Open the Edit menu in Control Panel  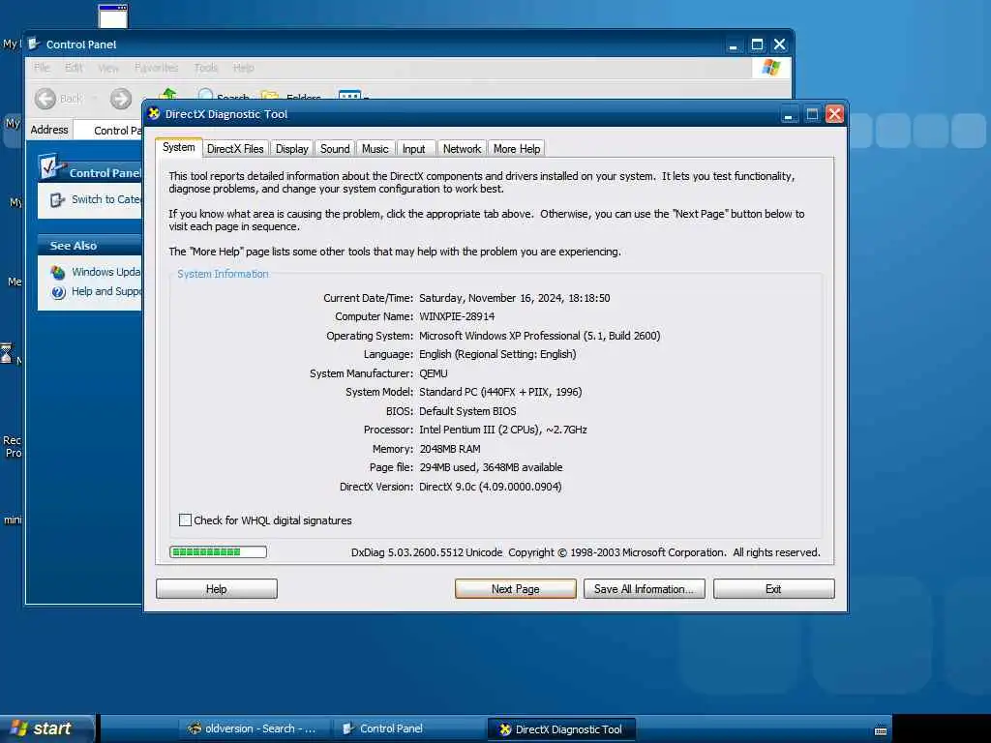pyautogui.click(x=74, y=68)
